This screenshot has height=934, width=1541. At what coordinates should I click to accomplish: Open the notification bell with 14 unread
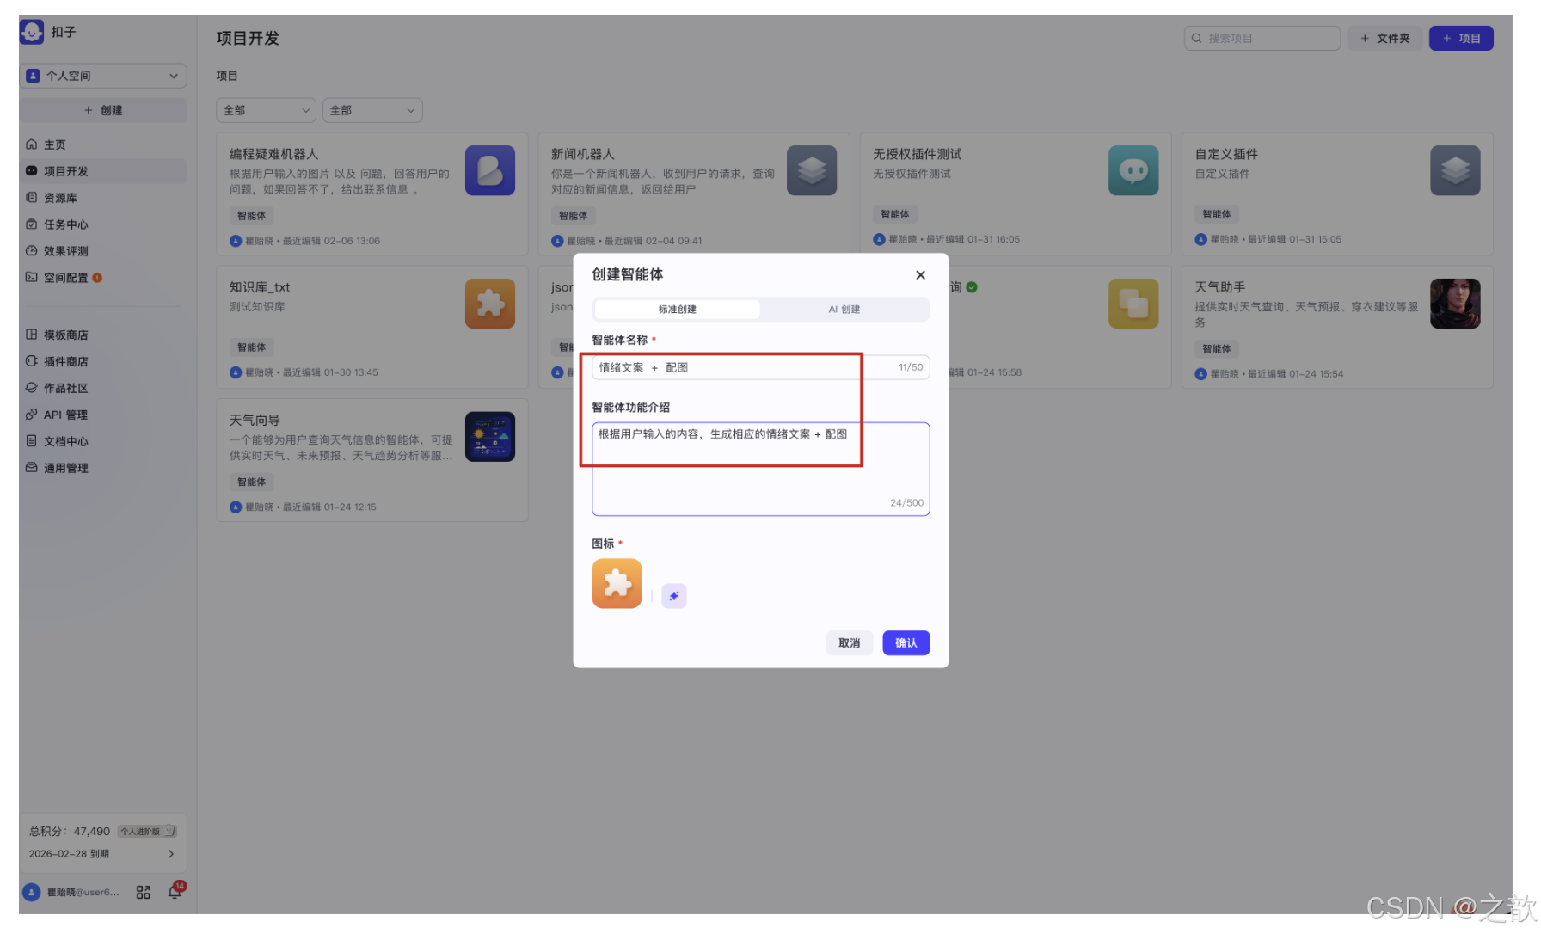[175, 893]
